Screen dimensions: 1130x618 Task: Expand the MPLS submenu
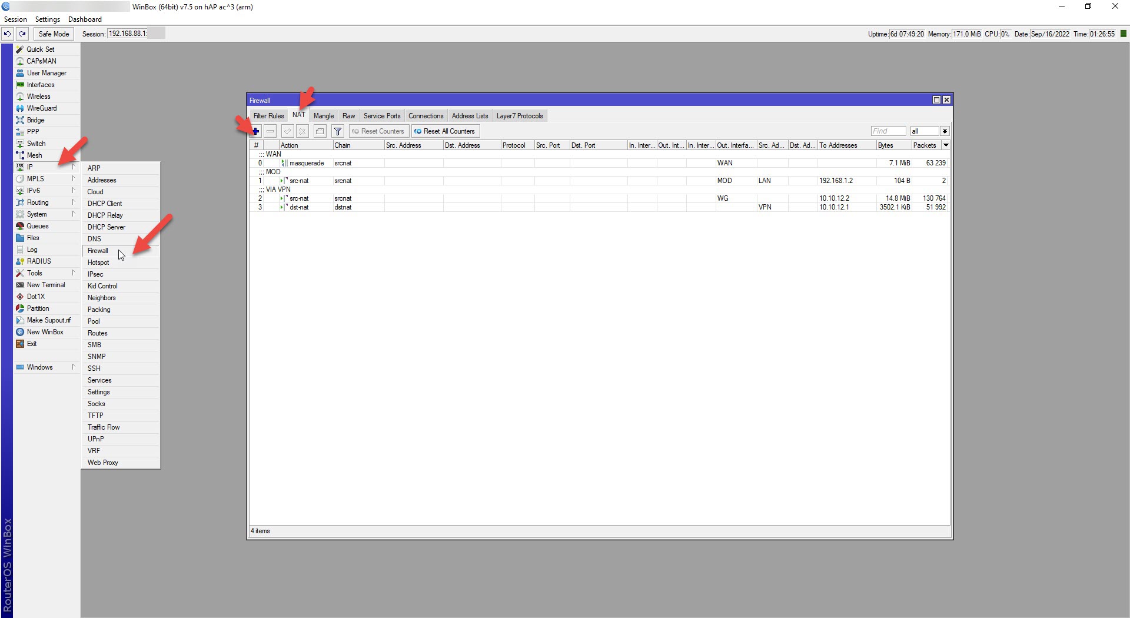click(x=46, y=179)
